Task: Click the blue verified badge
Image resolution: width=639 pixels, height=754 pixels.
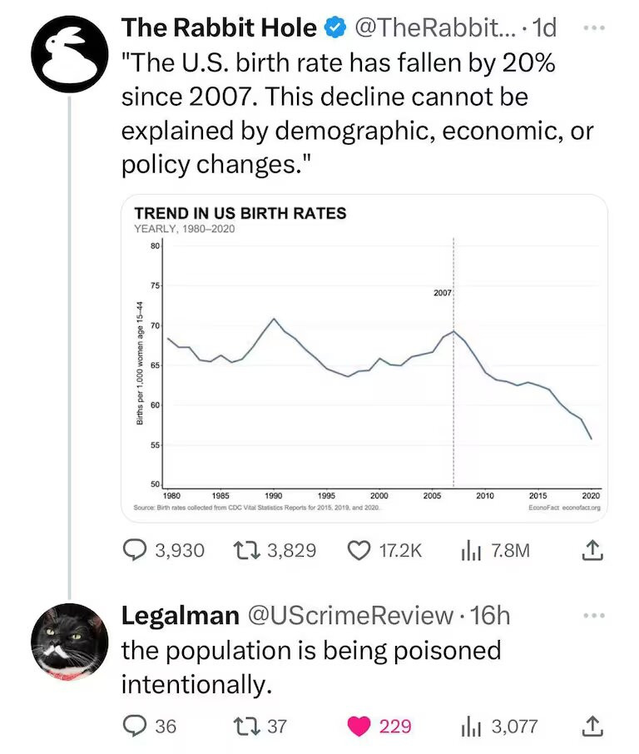Action: tap(334, 28)
